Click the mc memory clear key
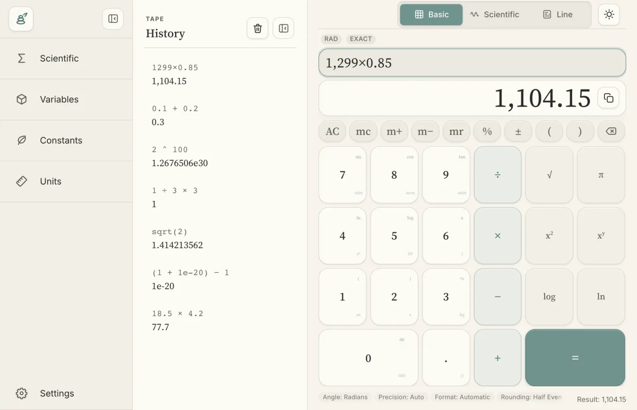 (x=363, y=132)
